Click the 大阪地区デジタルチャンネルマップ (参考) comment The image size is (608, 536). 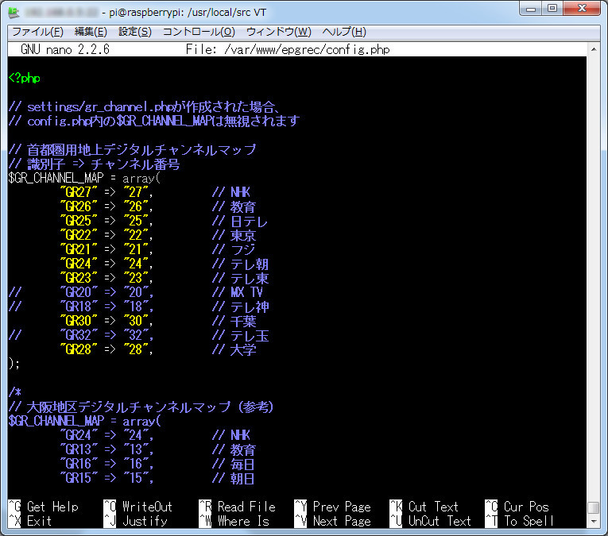click(141, 407)
